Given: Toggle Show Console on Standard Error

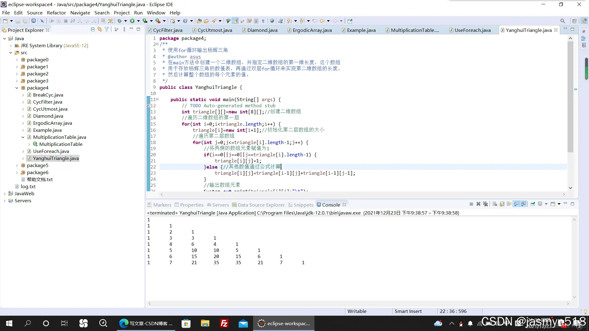Looking at the screenshot, I should tap(524, 204).
